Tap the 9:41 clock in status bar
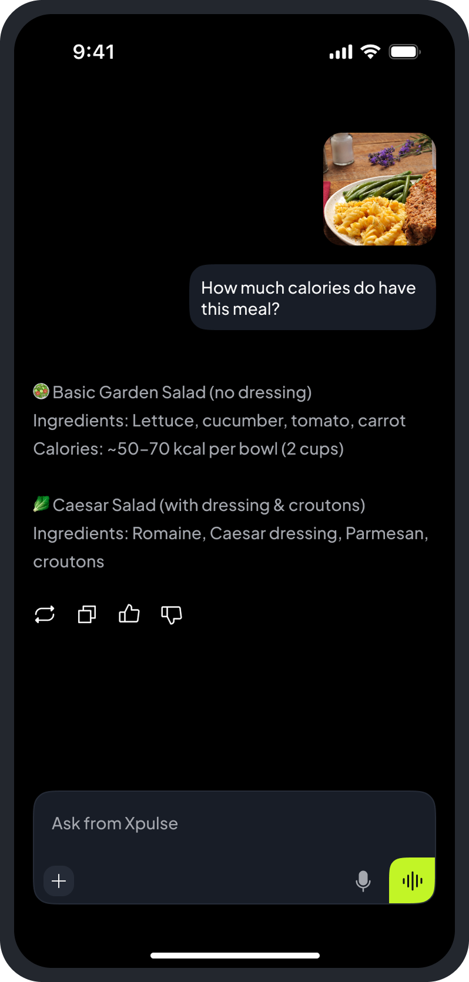469x982 pixels. tap(93, 52)
